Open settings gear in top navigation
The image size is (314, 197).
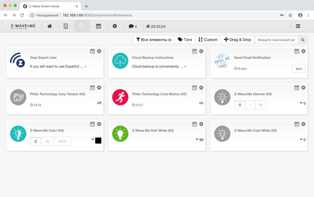[115, 26]
